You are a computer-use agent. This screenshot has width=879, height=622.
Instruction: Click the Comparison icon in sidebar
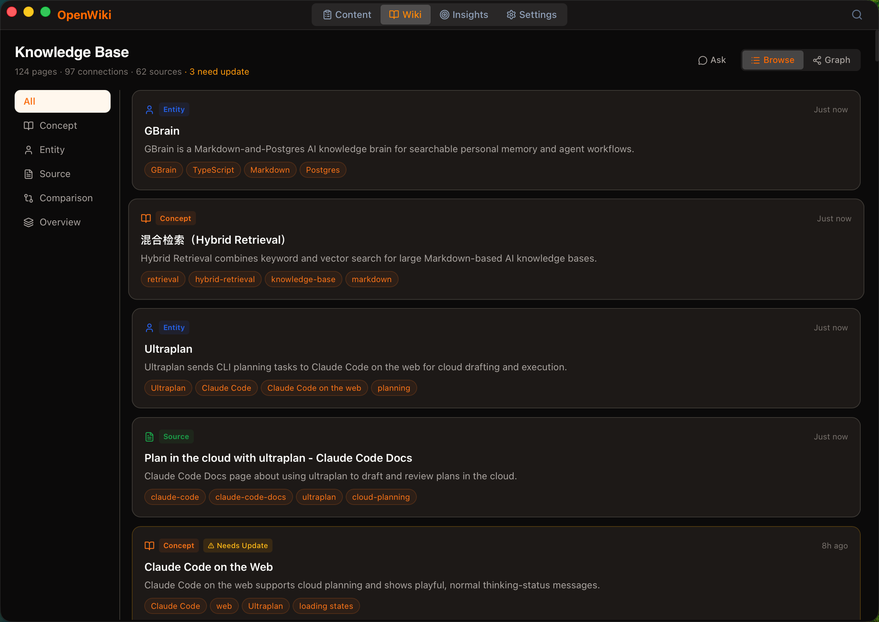[x=28, y=198]
